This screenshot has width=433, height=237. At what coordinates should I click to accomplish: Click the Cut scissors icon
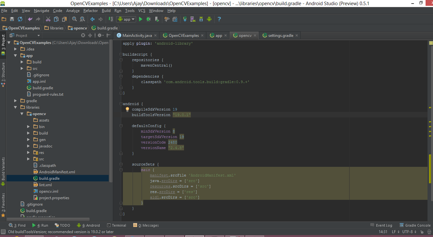(x=48, y=19)
